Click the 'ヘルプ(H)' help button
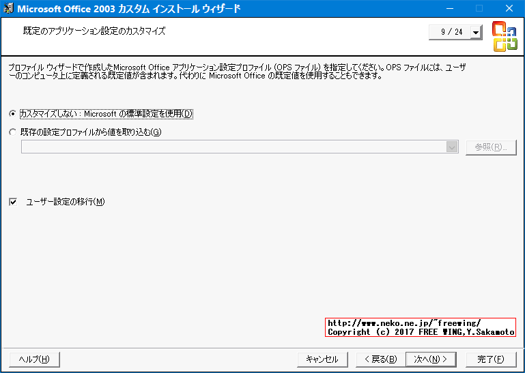525x373 pixels. click(35, 359)
